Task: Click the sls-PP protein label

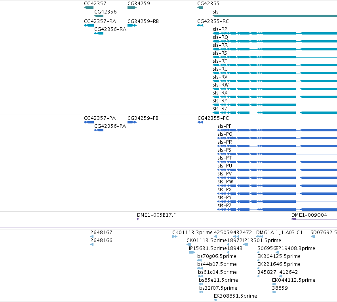Action: pyautogui.click(x=225, y=126)
